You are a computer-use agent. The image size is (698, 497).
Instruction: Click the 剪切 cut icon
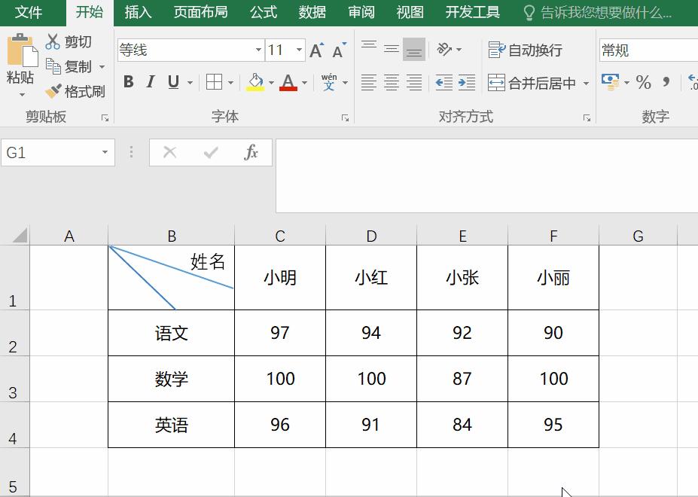click(x=52, y=41)
